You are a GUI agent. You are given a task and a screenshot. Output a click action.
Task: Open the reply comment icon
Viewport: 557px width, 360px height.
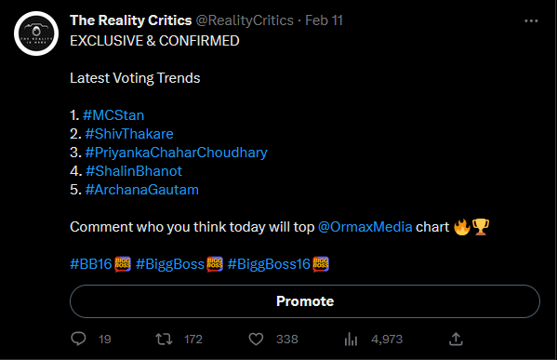pyautogui.click(x=78, y=339)
